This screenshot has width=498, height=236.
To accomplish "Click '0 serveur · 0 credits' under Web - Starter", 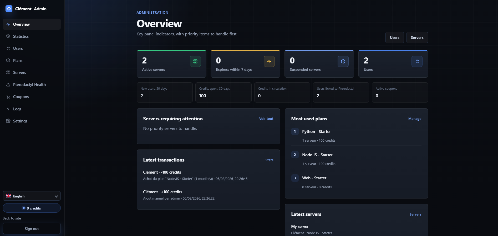I will (x=317, y=187).
